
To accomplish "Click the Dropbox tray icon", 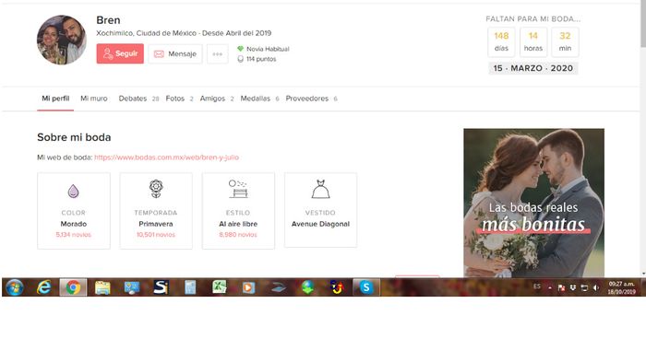I will pyautogui.click(x=573, y=287).
